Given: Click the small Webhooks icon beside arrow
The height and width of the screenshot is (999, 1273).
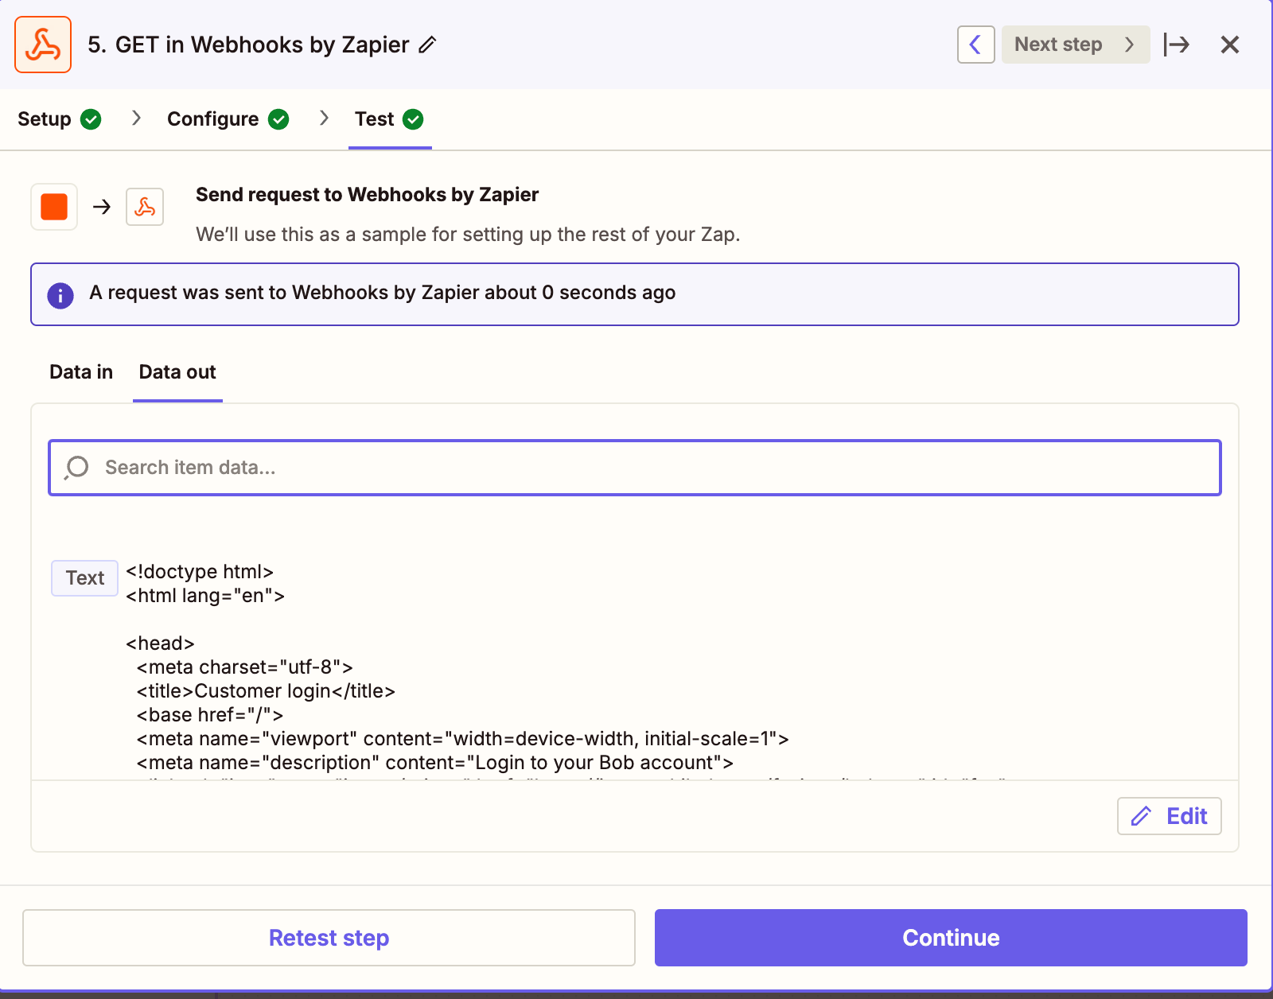Looking at the screenshot, I should tap(145, 207).
